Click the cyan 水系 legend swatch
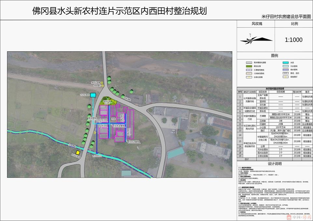Viewport: 313px width, 221px height. coord(285,62)
